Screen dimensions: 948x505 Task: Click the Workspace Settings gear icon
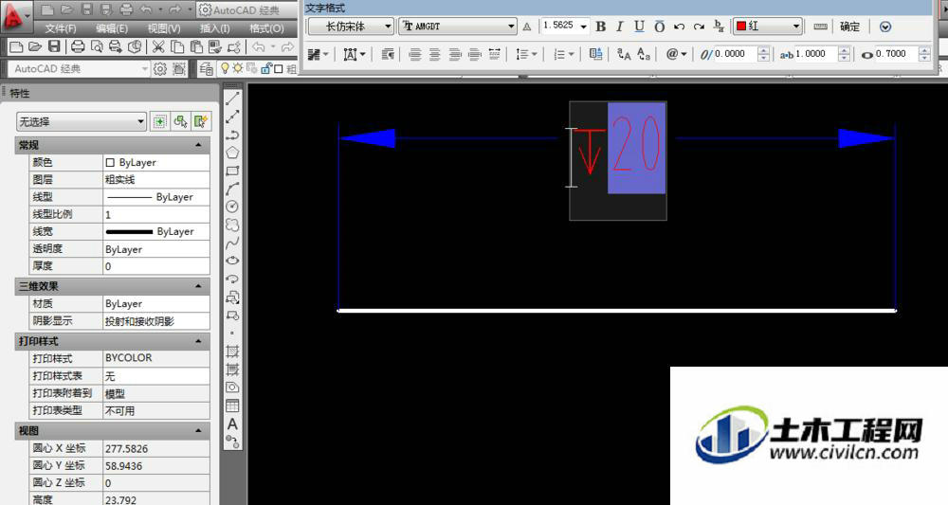[160, 69]
